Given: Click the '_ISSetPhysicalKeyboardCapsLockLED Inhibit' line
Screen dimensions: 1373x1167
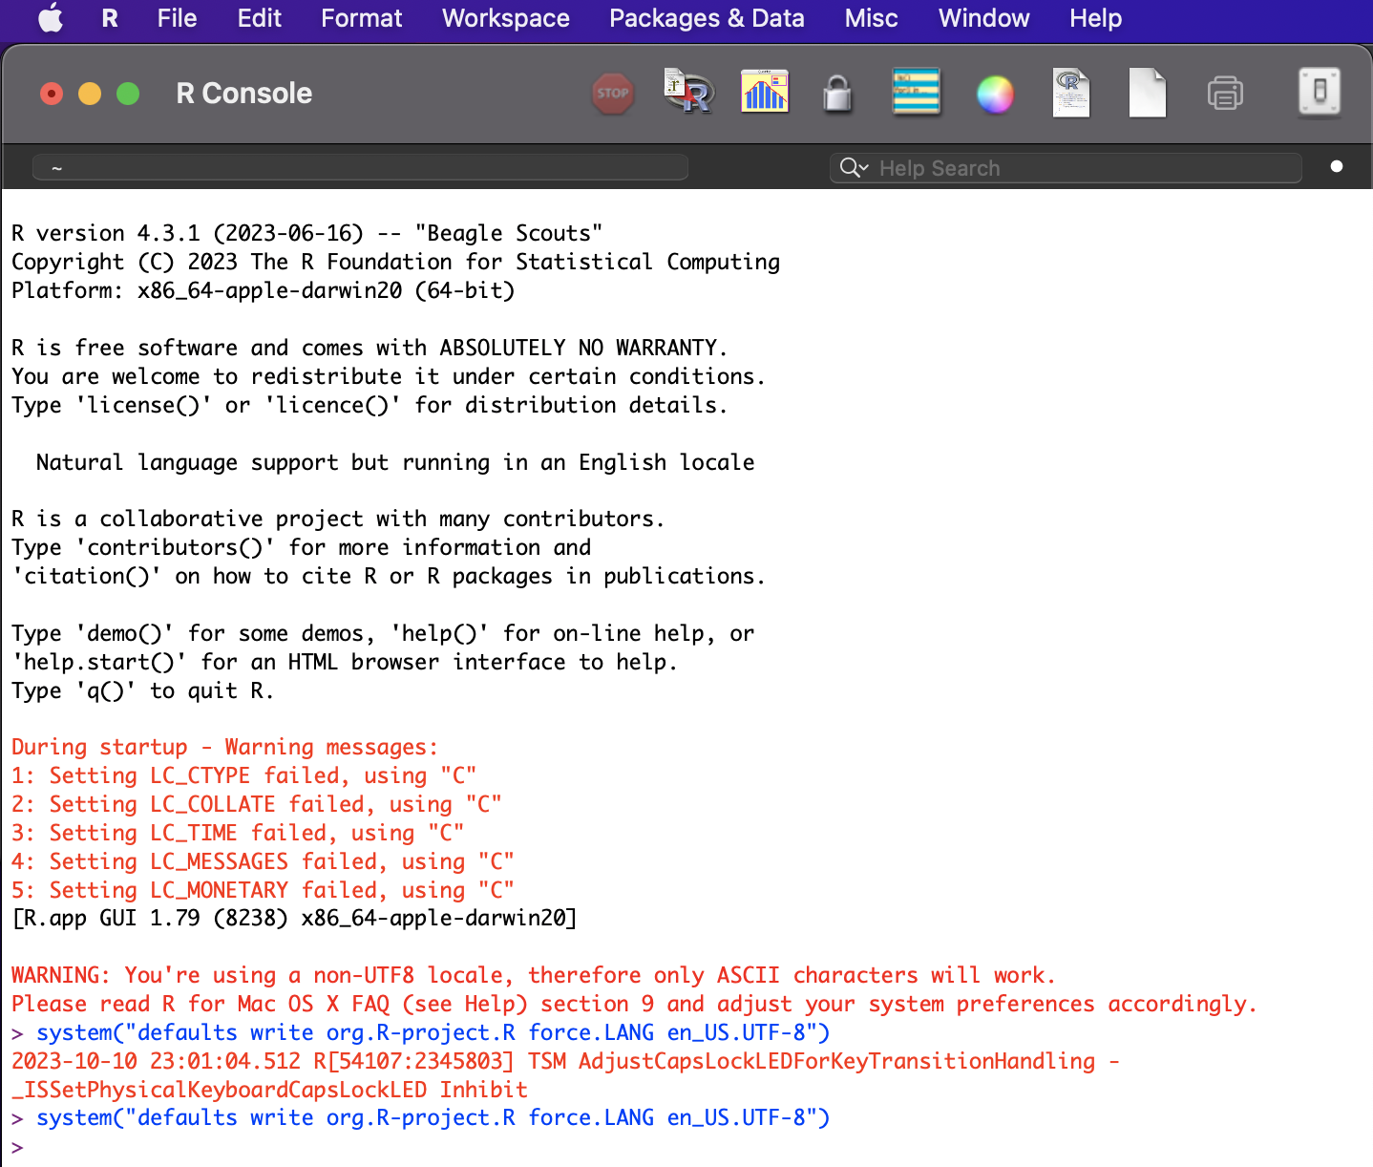Looking at the screenshot, I should (x=269, y=1090).
